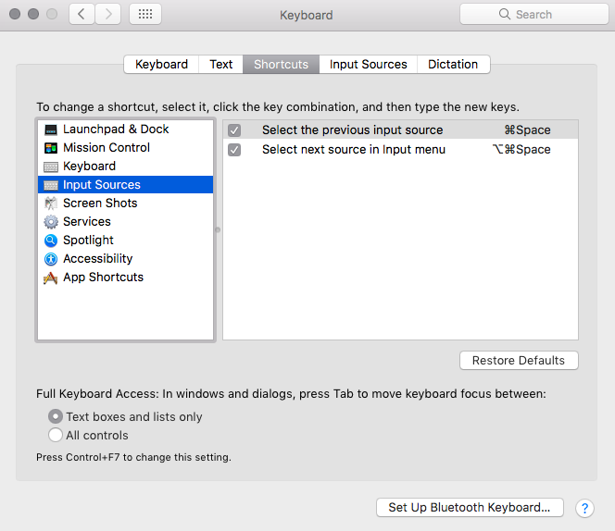This screenshot has width=615, height=531.
Task: Select App Shortcuts category
Action: click(x=126, y=277)
